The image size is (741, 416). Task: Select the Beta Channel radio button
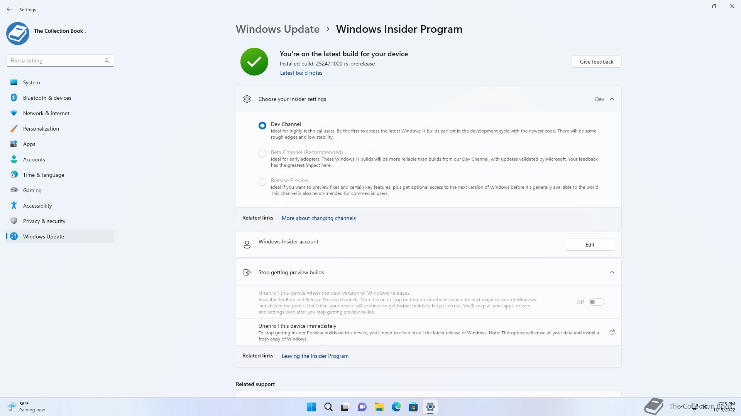262,154
